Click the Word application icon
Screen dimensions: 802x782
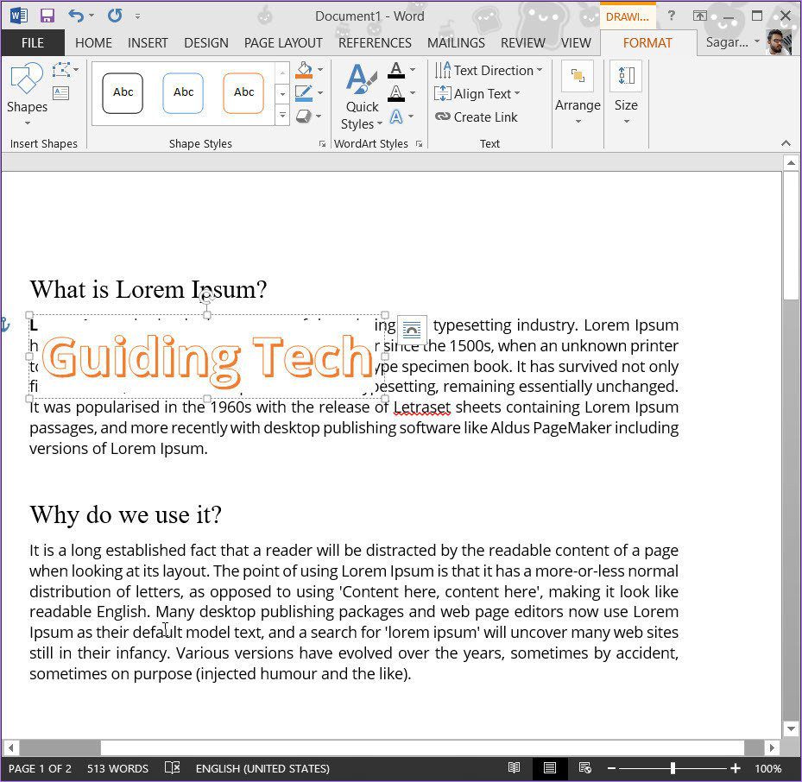coord(18,16)
